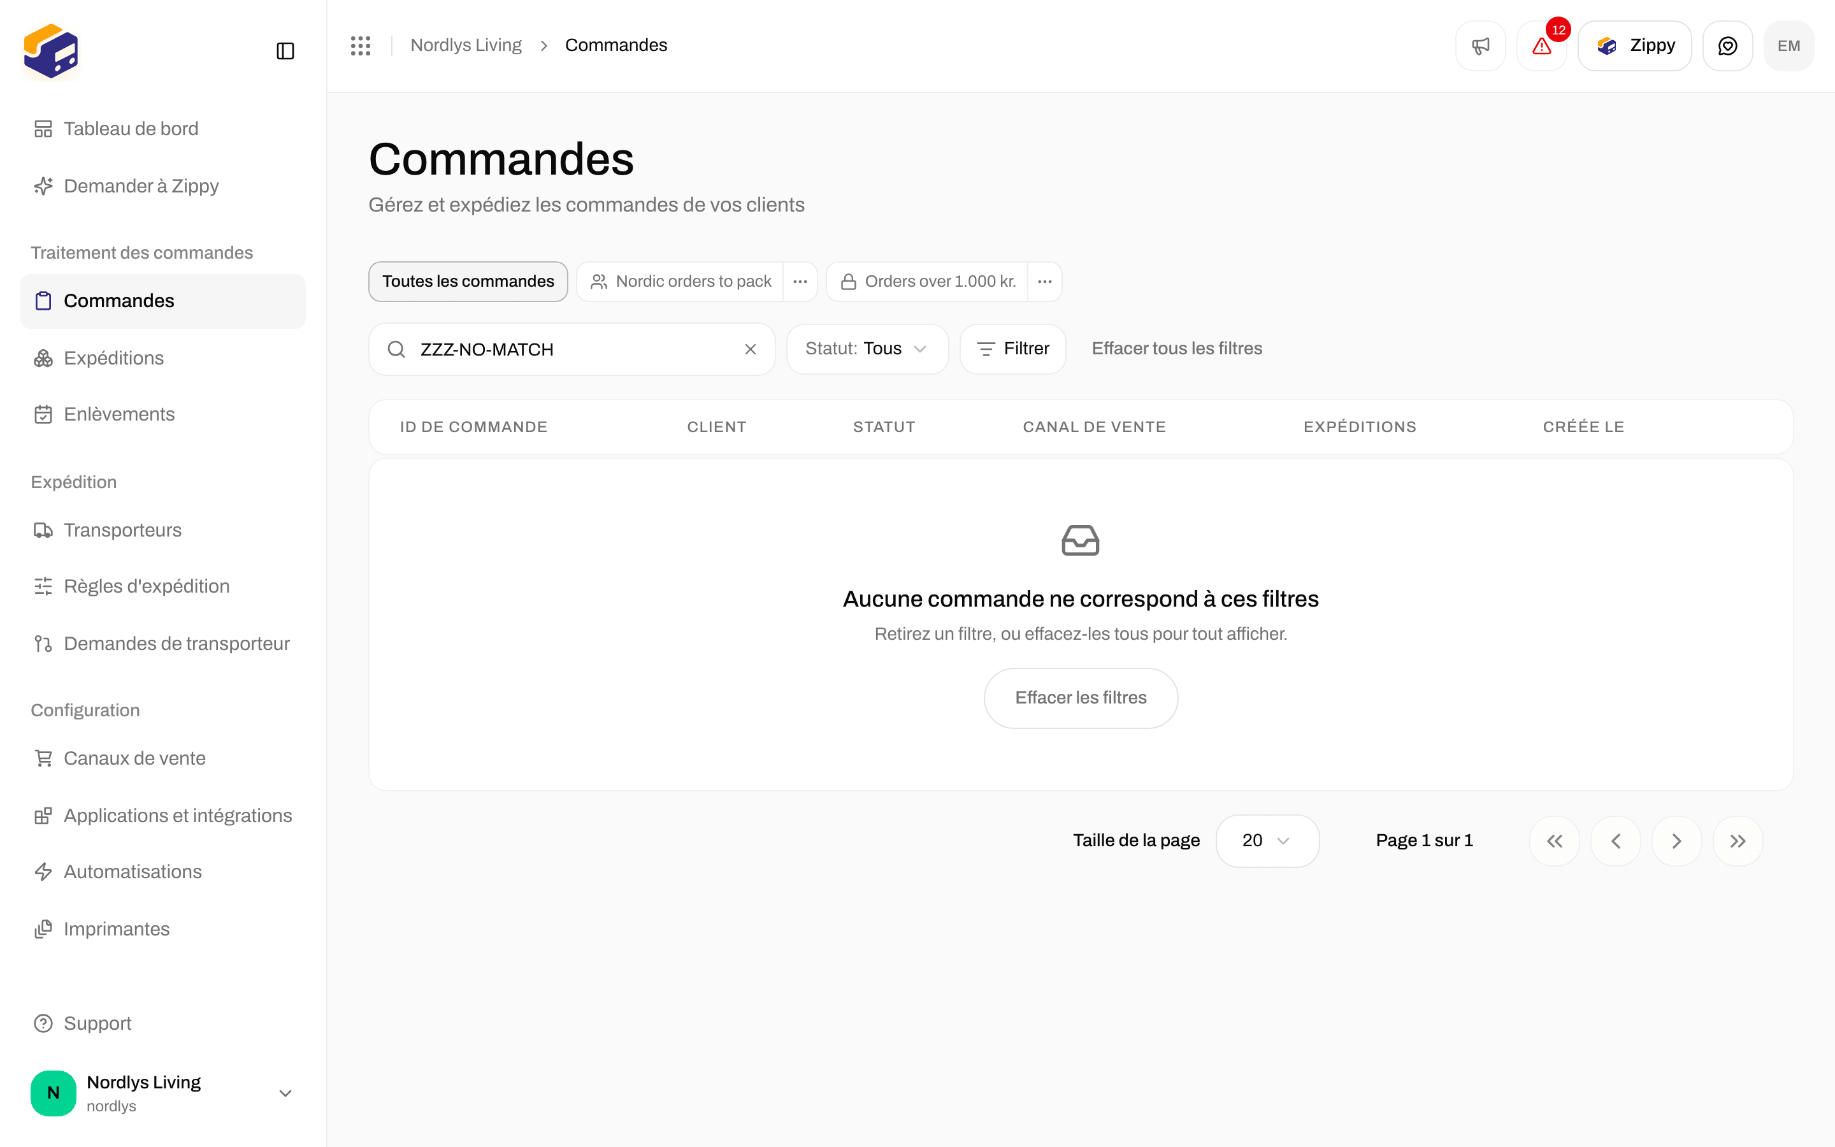Open page size dropdown showing 20
The width and height of the screenshot is (1835, 1147).
click(1267, 840)
